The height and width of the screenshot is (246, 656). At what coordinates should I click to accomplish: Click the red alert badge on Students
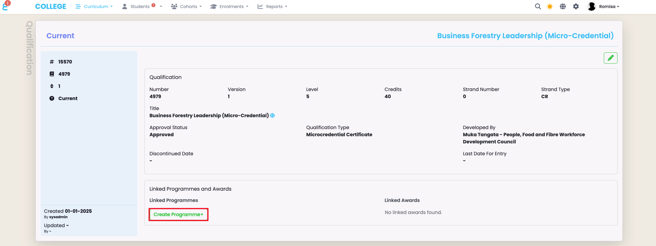pyautogui.click(x=153, y=5)
